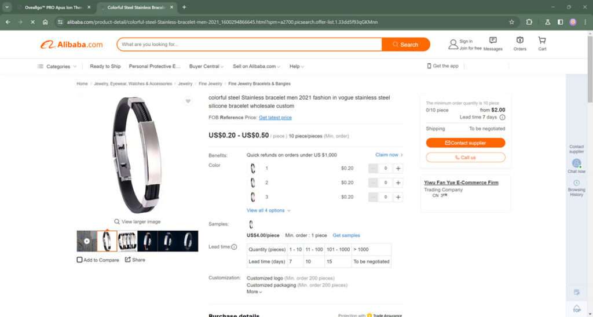593x317 pixels.
Task: Follow the Get latest price link
Action: coord(275,118)
